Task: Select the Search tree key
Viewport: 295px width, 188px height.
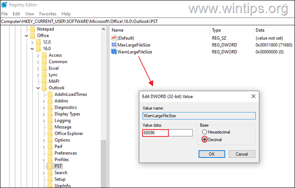Action: [x=61, y=172]
